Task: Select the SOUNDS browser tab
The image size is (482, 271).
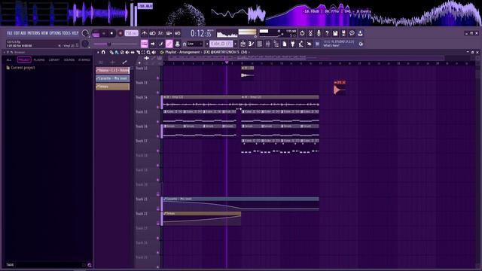Action: (69, 60)
